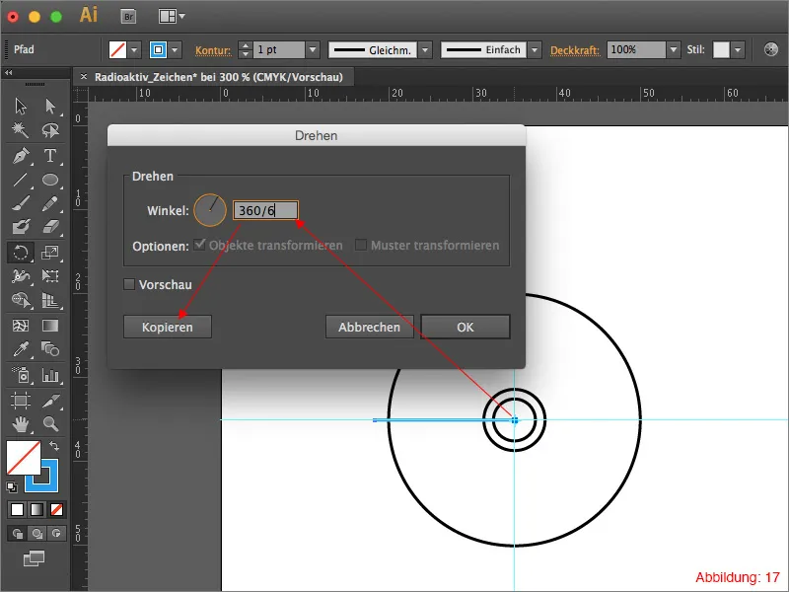Select the Type tool

pos(50,156)
